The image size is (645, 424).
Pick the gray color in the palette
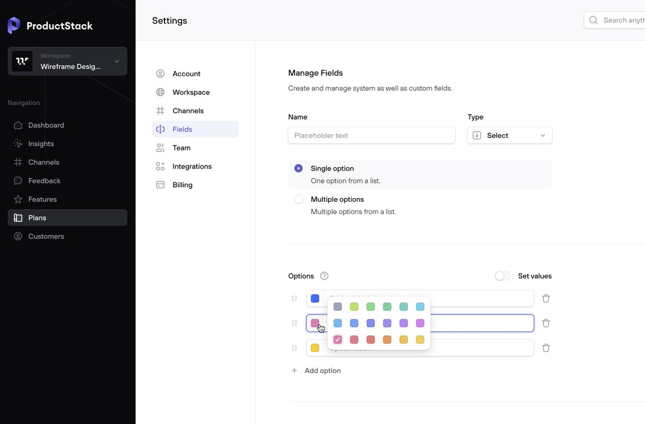click(x=338, y=306)
